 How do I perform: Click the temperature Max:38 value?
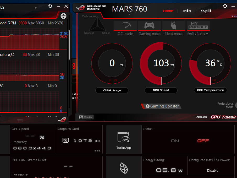tap(34, 55)
